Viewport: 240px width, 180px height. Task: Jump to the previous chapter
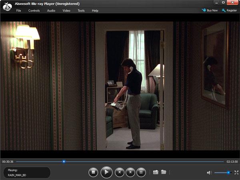(x=119, y=172)
